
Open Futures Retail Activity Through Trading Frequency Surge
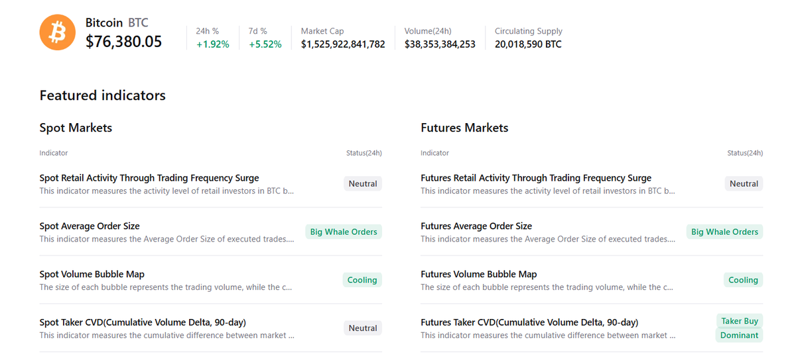[536, 178]
